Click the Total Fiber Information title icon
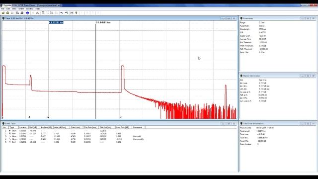The width and height of the screenshot is (318, 179). 241,123
